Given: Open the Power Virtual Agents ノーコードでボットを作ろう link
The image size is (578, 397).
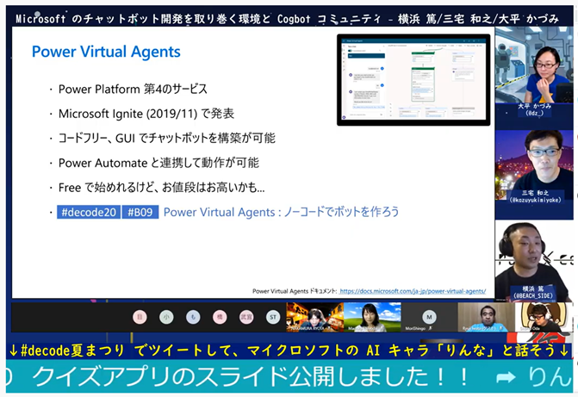Looking at the screenshot, I should [282, 212].
